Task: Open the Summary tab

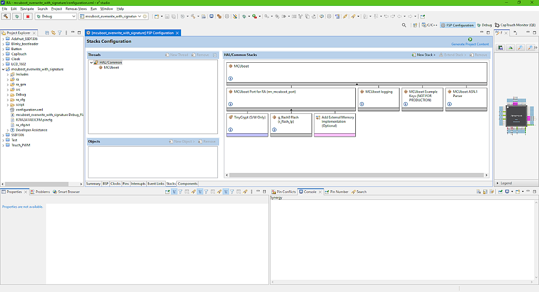Action: (93, 184)
